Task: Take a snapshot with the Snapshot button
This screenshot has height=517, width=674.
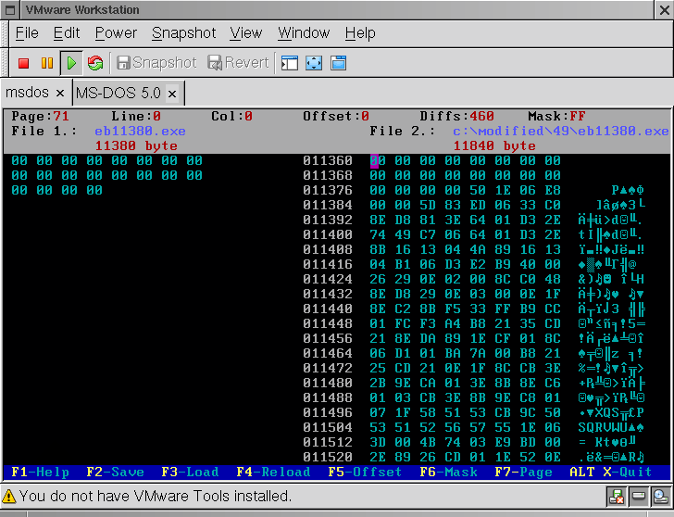Action: pos(156,63)
